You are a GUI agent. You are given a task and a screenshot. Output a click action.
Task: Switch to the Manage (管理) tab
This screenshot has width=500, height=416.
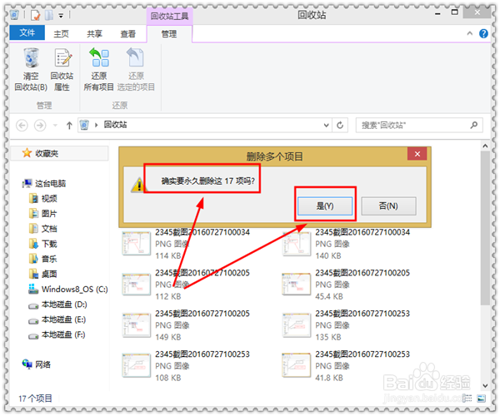click(x=169, y=34)
